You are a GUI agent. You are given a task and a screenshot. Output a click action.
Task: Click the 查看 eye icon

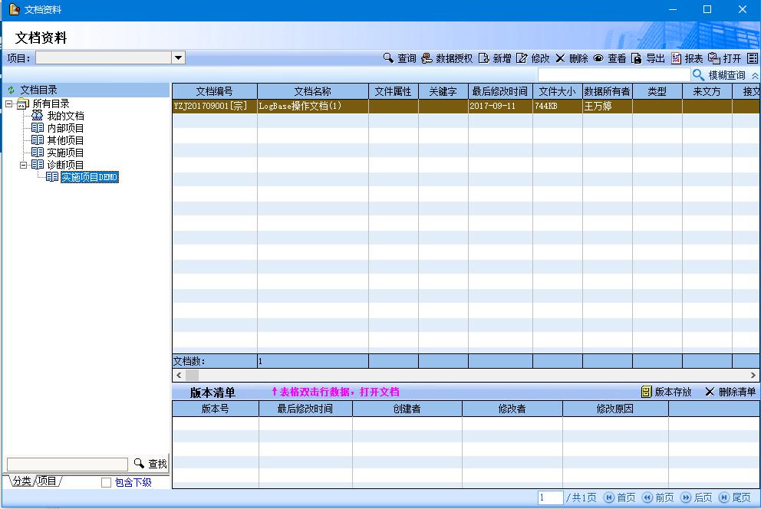(x=598, y=58)
